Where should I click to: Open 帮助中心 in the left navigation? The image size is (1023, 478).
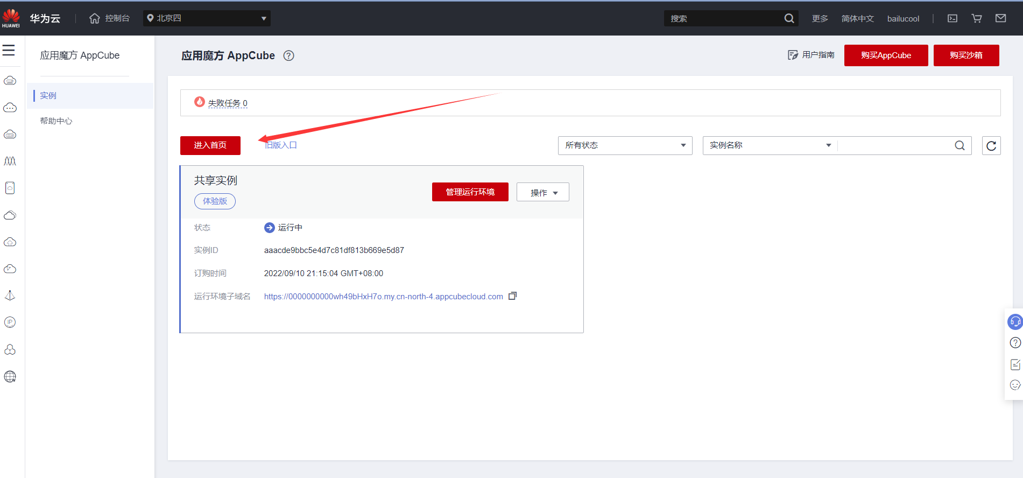(56, 121)
